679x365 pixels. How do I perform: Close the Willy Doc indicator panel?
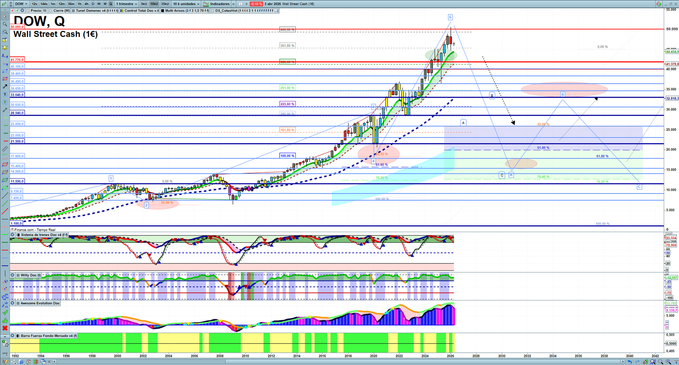[13, 275]
